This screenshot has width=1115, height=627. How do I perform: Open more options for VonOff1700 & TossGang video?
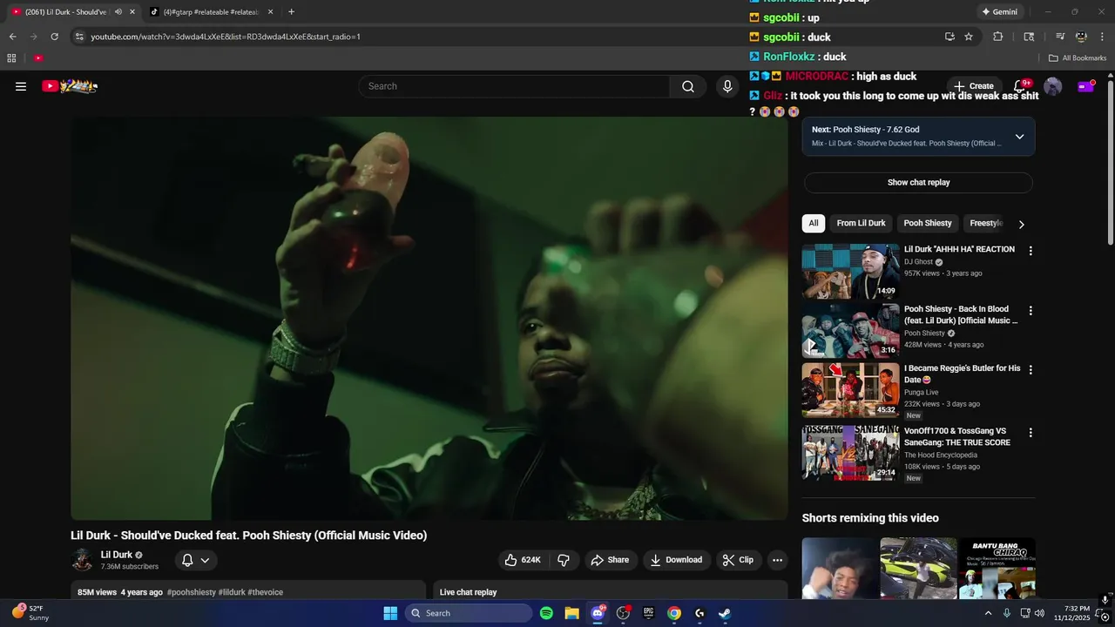click(x=1031, y=433)
